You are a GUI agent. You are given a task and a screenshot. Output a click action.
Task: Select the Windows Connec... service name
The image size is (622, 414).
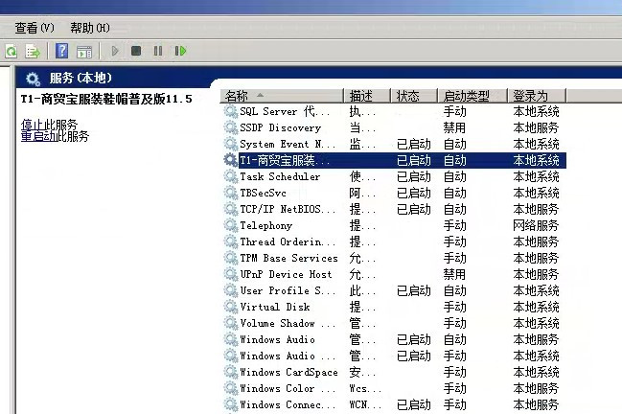[x=288, y=404]
